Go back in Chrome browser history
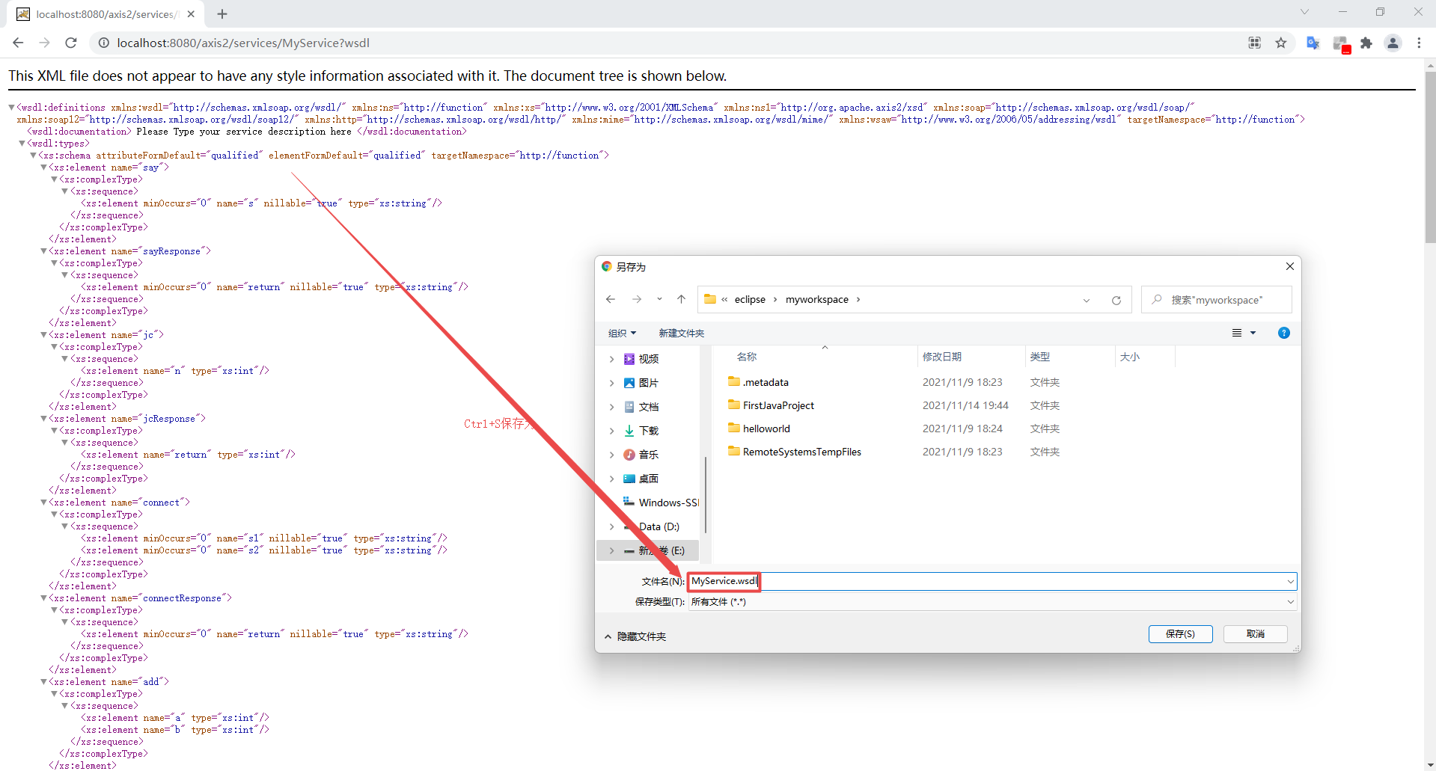This screenshot has width=1436, height=771. coord(18,43)
